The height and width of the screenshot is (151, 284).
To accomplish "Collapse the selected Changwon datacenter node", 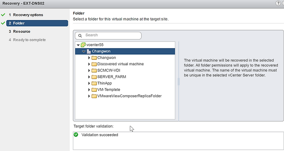I will click(84, 52).
